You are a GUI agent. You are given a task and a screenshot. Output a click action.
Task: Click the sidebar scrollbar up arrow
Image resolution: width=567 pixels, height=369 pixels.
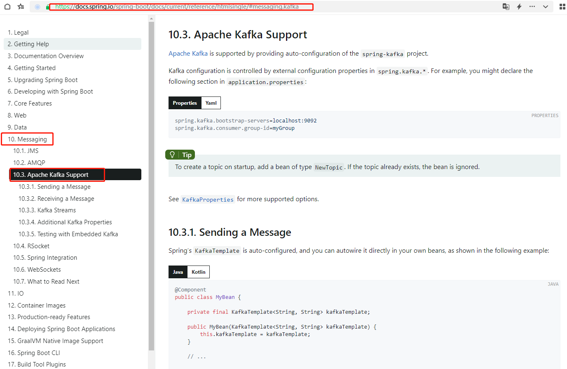151,19
